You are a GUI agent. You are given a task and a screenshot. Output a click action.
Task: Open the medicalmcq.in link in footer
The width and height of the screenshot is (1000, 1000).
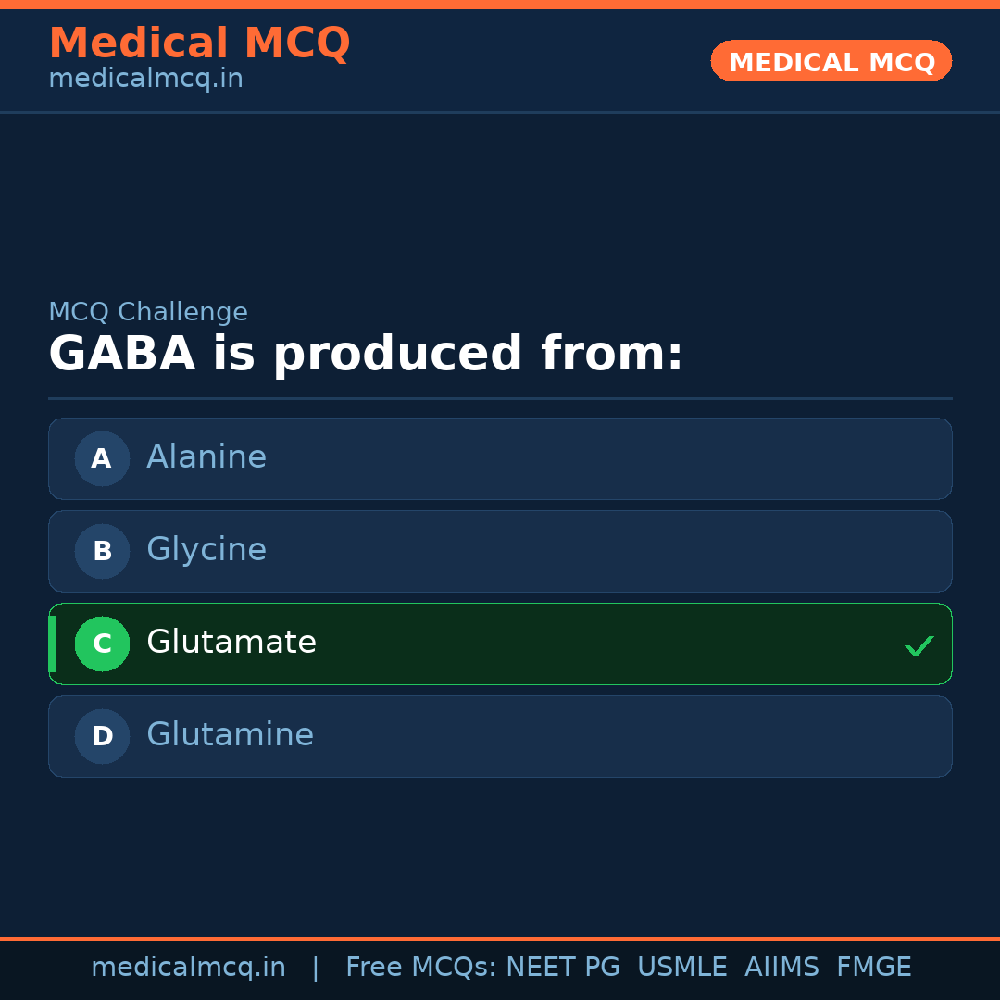pos(188,968)
